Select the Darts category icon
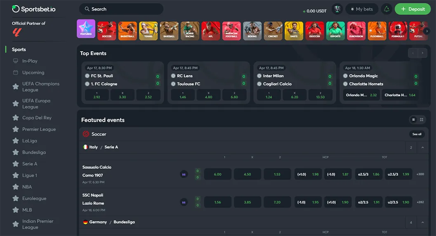This screenshot has height=236, width=436. 294,31
